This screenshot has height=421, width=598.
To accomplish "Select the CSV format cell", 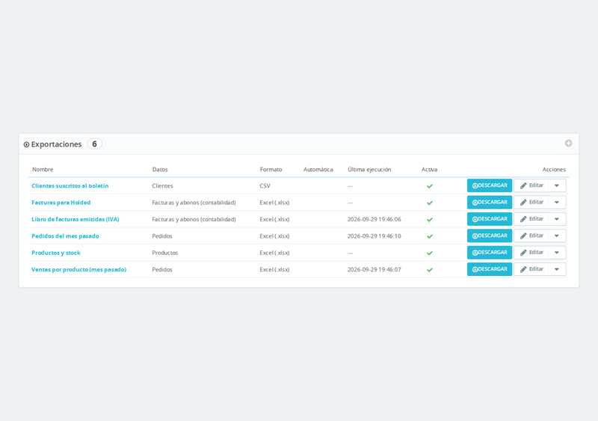I will point(265,186).
